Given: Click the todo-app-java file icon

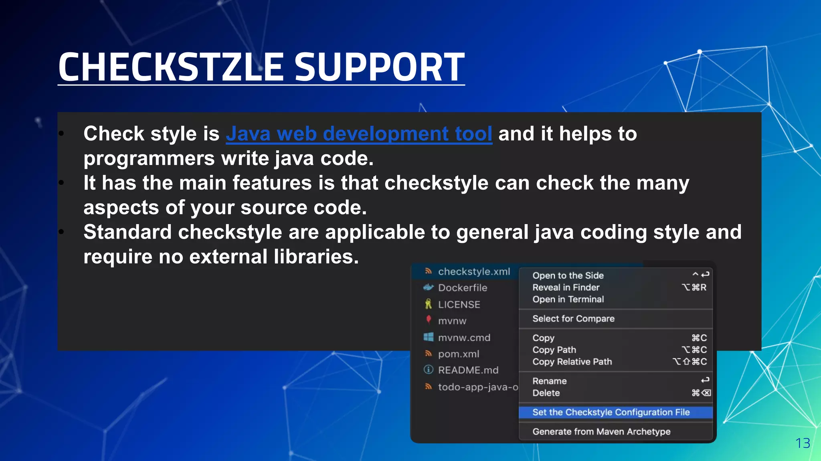Looking at the screenshot, I should 429,387.
